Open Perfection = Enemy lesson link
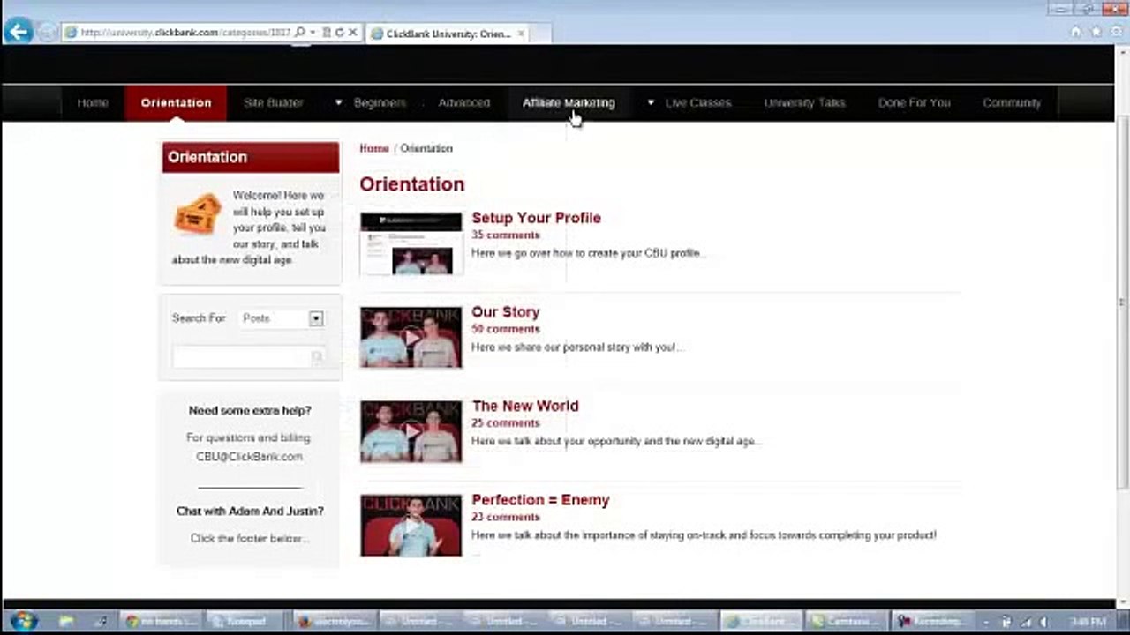The width and height of the screenshot is (1130, 635). point(540,500)
